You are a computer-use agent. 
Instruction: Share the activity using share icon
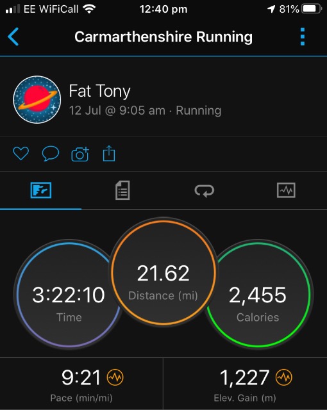point(109,154)
